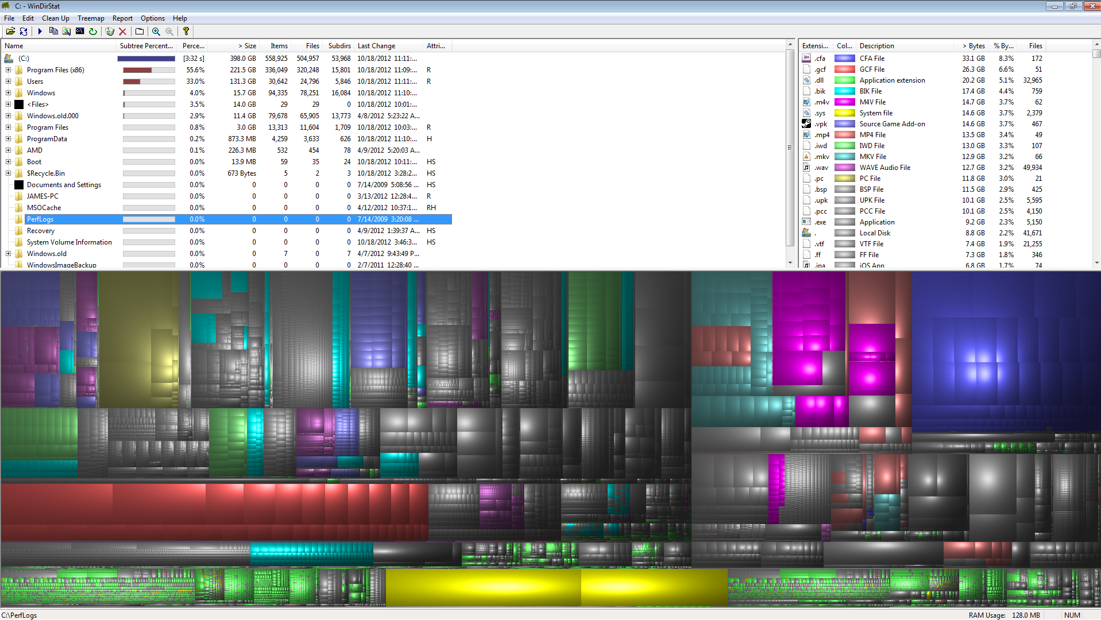Click the Zoom In magnifier icon
This screenshot has width=1101, height=620.
pos(156,32)
